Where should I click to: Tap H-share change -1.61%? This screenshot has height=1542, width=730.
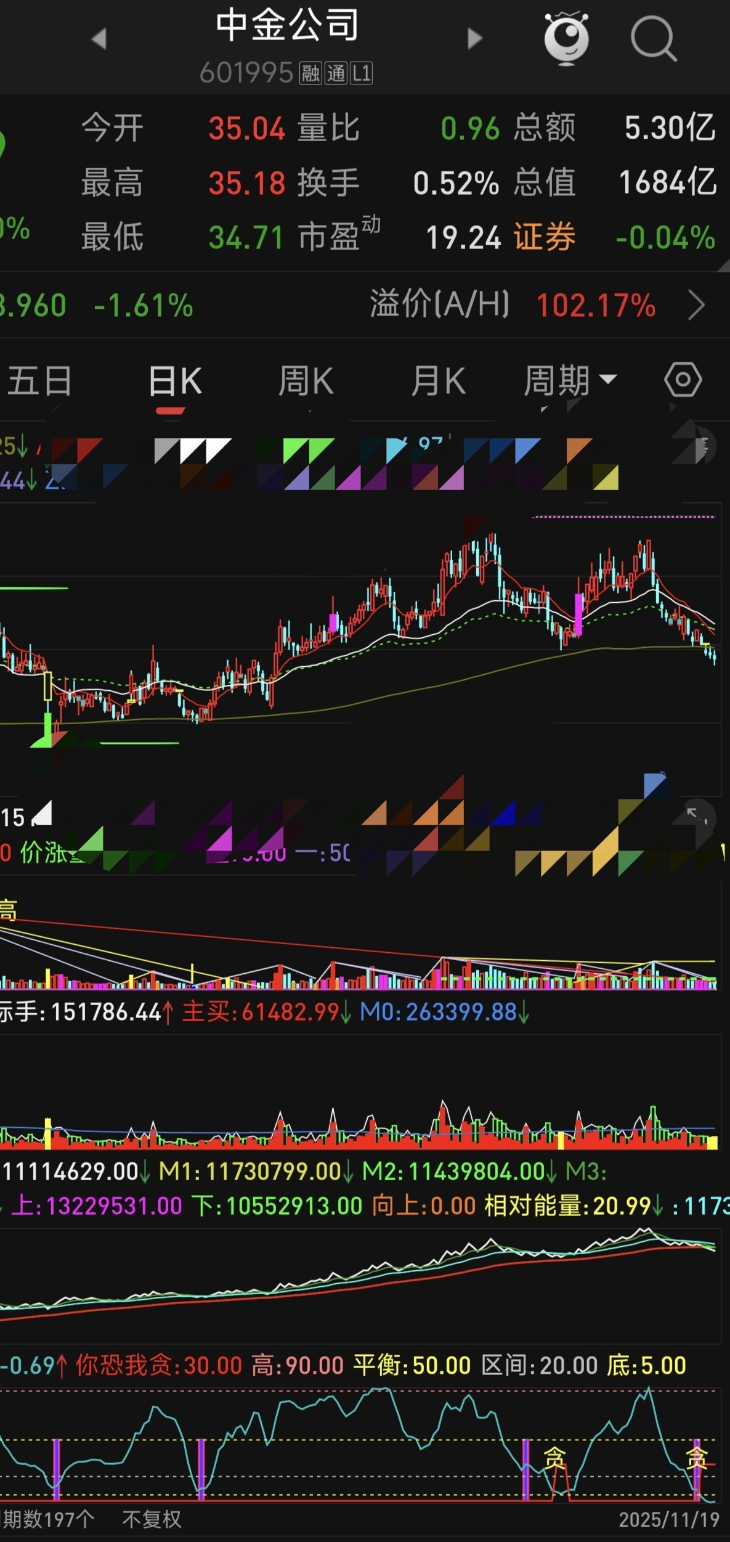(144, 306)
